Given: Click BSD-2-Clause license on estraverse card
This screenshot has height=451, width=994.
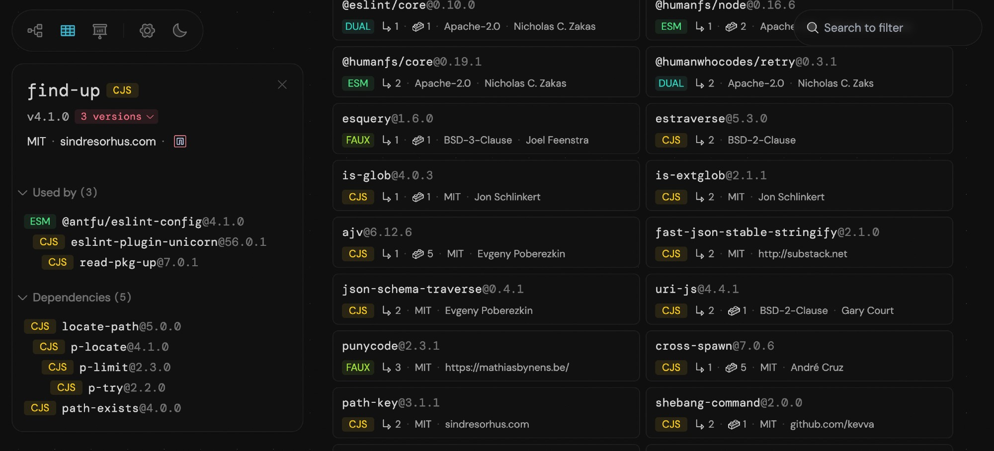Looking at the screenshot, I should [761, 140].
